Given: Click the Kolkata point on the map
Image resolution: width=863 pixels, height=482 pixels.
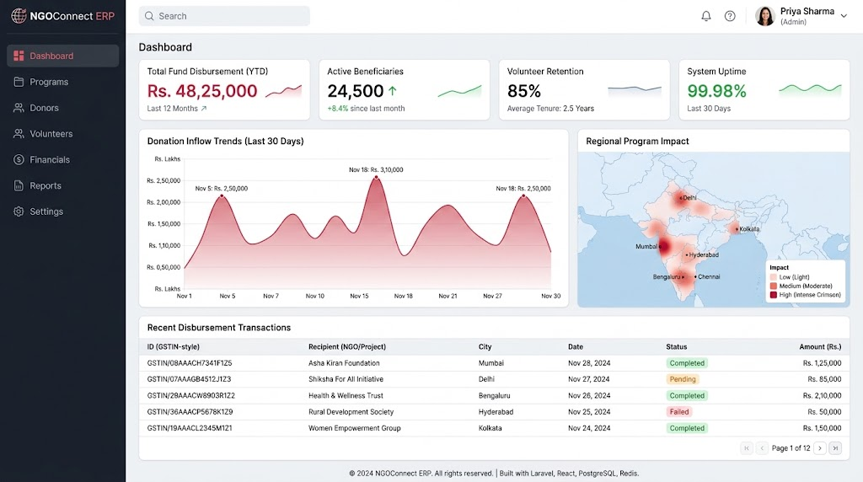Looking at the screenshot, I should click(x=737, y=228).
